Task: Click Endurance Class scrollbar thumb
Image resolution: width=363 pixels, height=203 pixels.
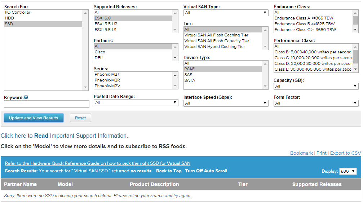Action: point(355,20)
